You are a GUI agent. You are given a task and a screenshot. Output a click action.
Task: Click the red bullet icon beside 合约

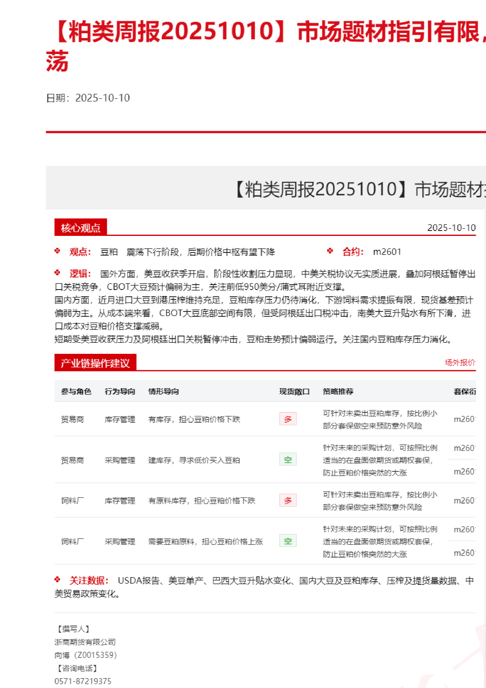click(330, 251)
